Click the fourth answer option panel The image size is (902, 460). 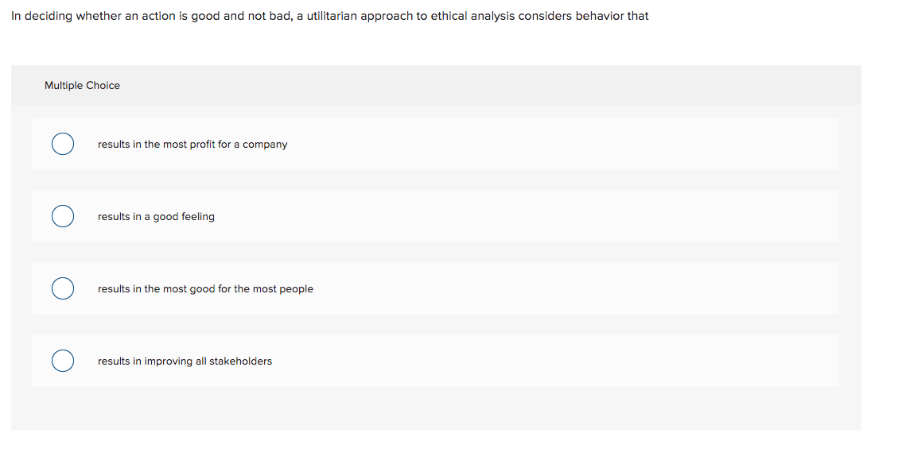436,361
